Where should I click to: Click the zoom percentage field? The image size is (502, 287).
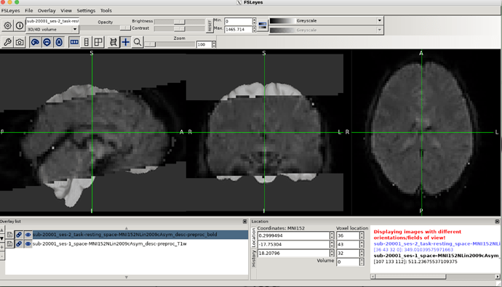tap(204, 44)
